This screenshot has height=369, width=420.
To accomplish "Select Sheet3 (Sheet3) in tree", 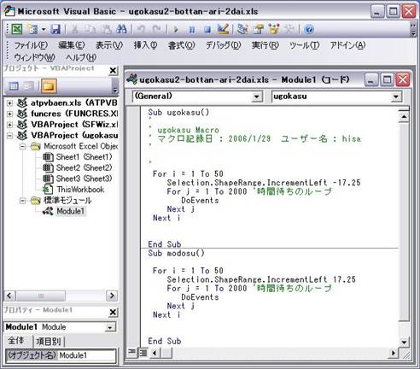I will click(78, 179).
